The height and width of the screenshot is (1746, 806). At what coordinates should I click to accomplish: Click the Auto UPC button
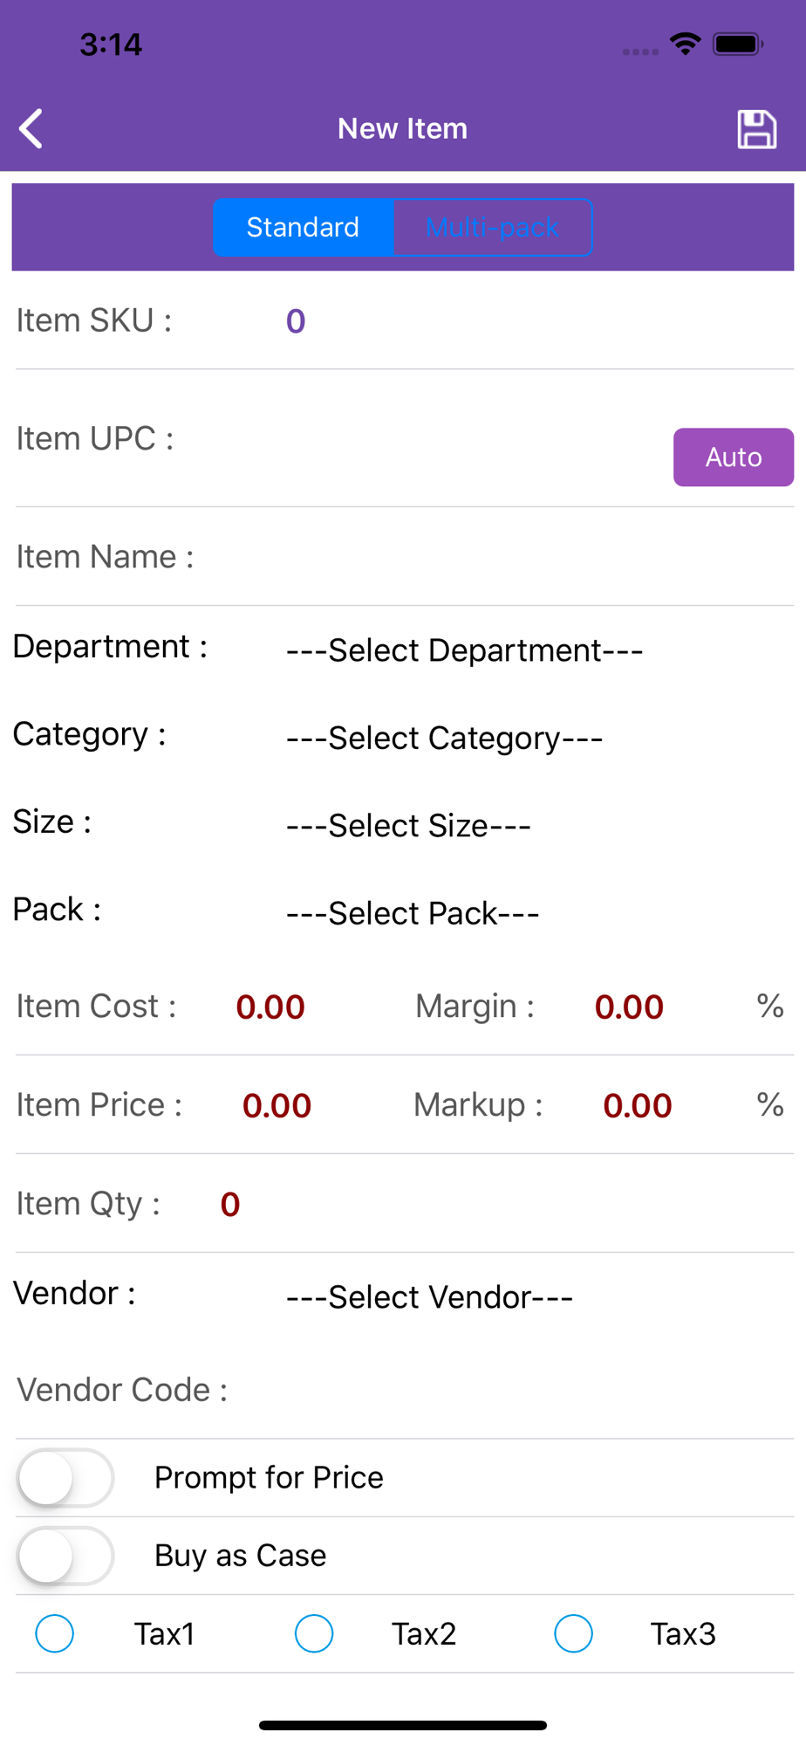(734, 457)
